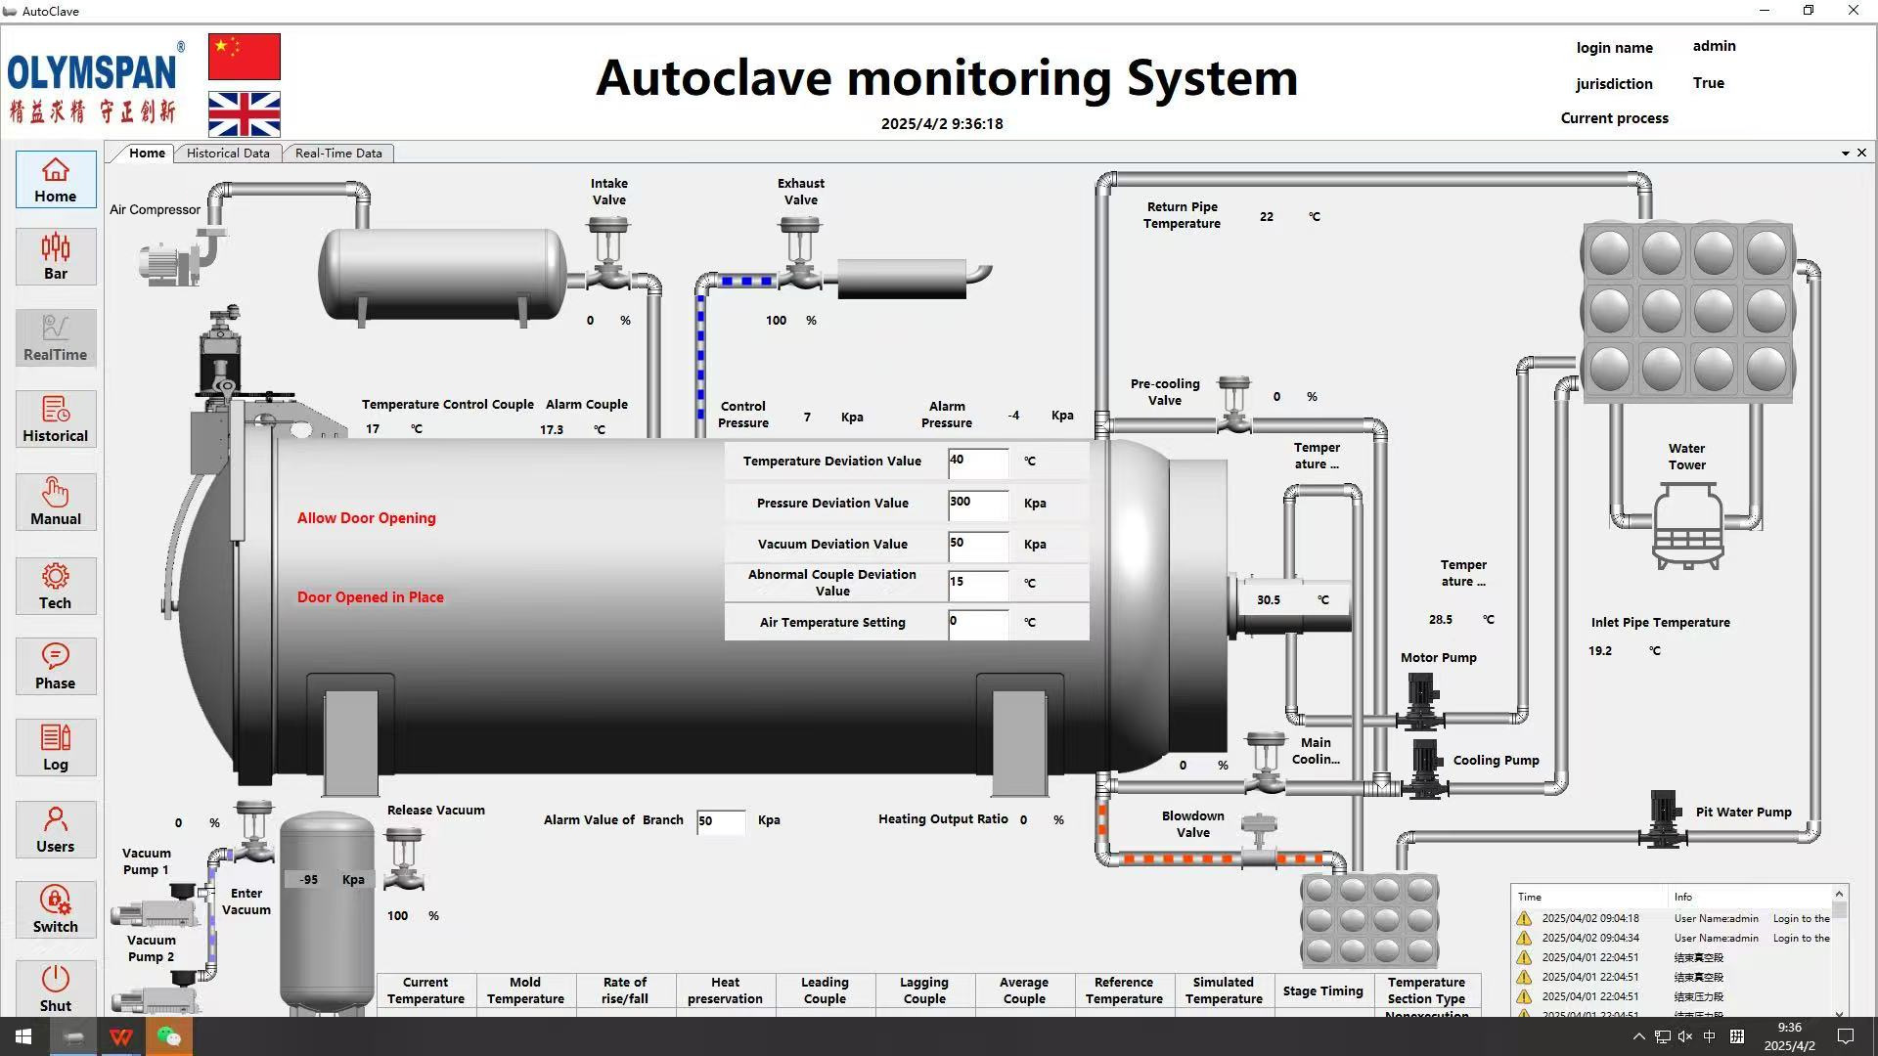The width and height of the screenshot is (1878, 1056).
Task: Open the Windows Start menu
Action: coord(23,1036)
